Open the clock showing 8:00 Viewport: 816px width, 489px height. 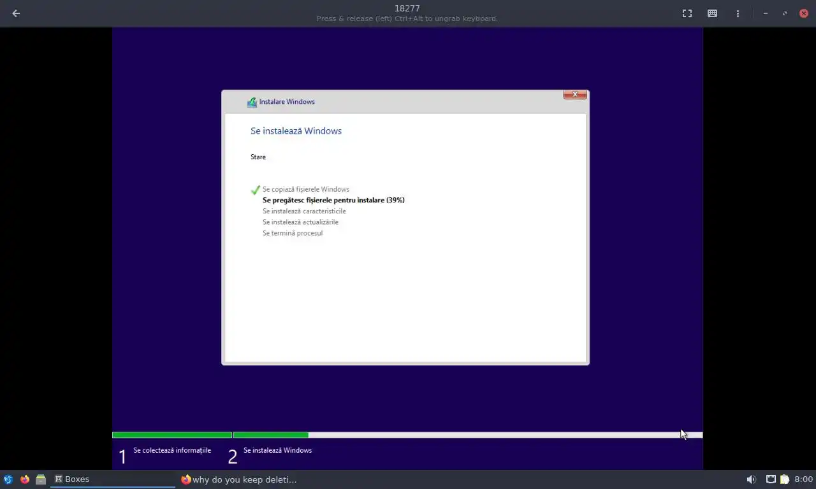(803, 479)
